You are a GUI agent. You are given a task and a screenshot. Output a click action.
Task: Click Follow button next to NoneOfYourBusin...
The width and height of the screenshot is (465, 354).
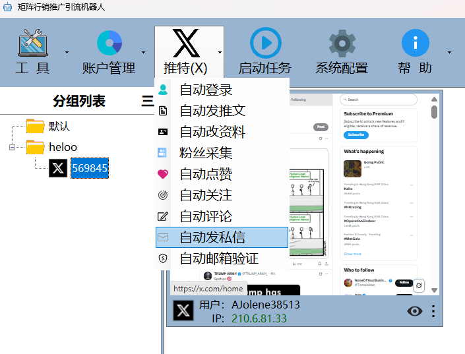click(404, 283)
